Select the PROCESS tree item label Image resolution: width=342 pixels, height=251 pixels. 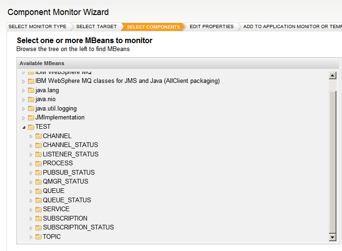click(x=58, y=163)
